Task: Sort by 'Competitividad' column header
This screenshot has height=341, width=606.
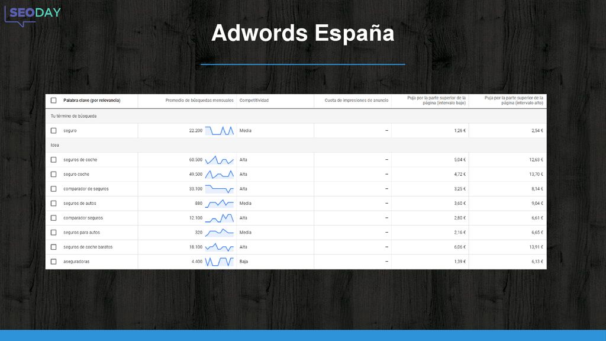Action: pos(254,101)
